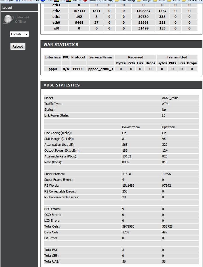Click the Attenuation upstream value 220
The height and width of the screenshot is (267, 203).
coord(165,145)
